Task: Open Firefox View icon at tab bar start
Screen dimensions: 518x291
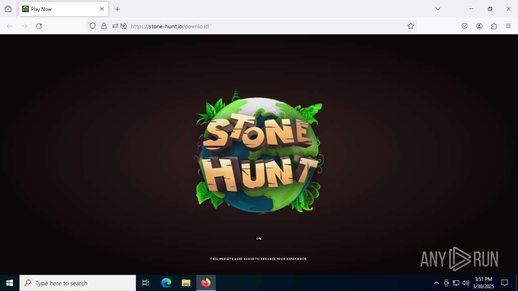Action: [8, 9]
